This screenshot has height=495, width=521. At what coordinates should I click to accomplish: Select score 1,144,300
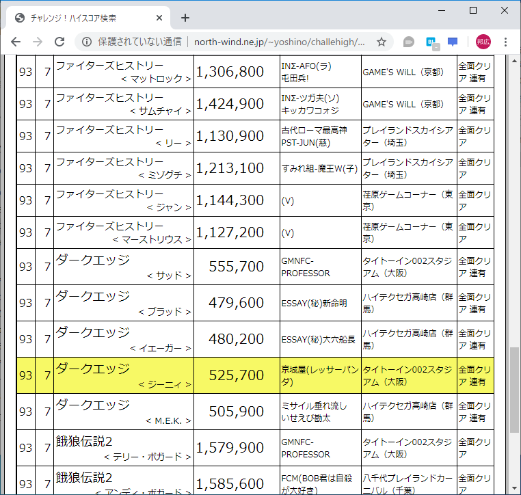tap(230, 200)
